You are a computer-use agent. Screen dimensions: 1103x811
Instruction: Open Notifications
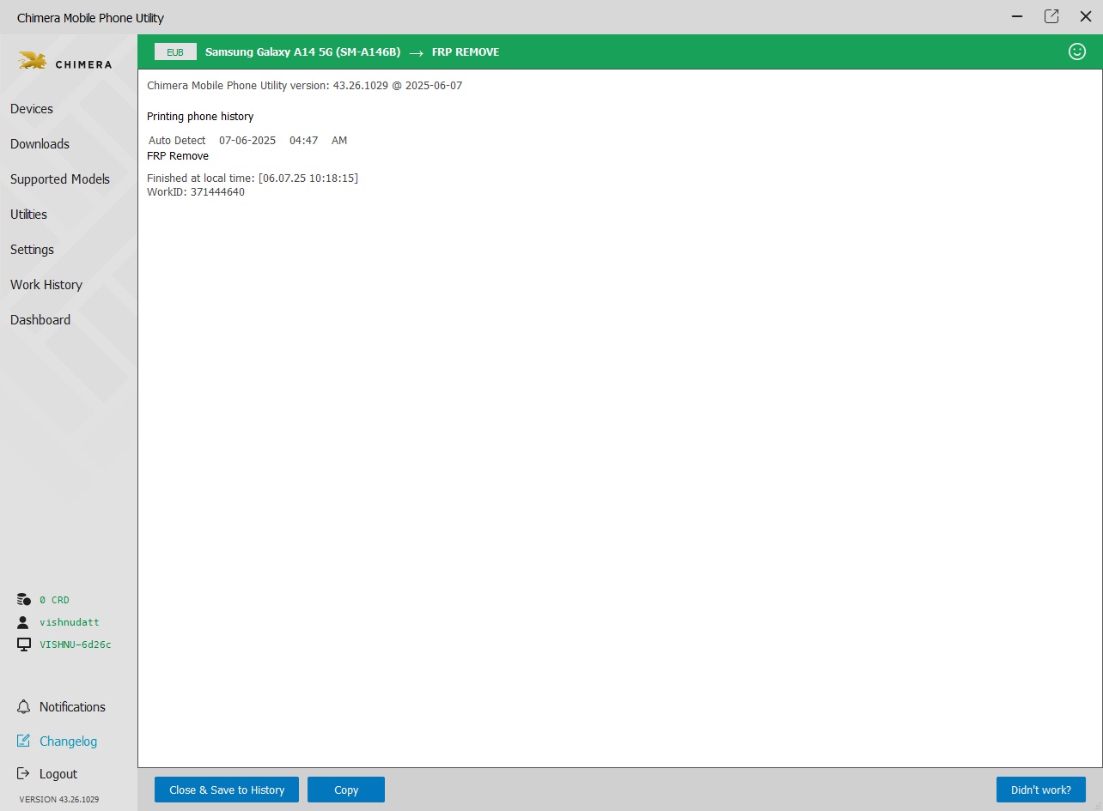point(72,707)
